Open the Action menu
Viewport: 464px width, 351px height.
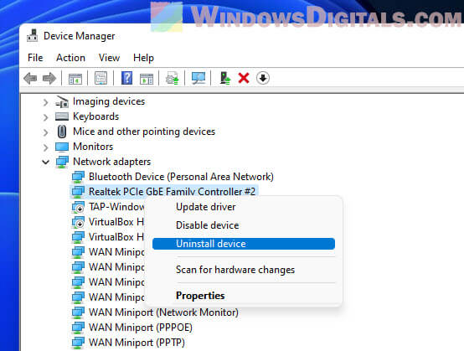(70, 58)
